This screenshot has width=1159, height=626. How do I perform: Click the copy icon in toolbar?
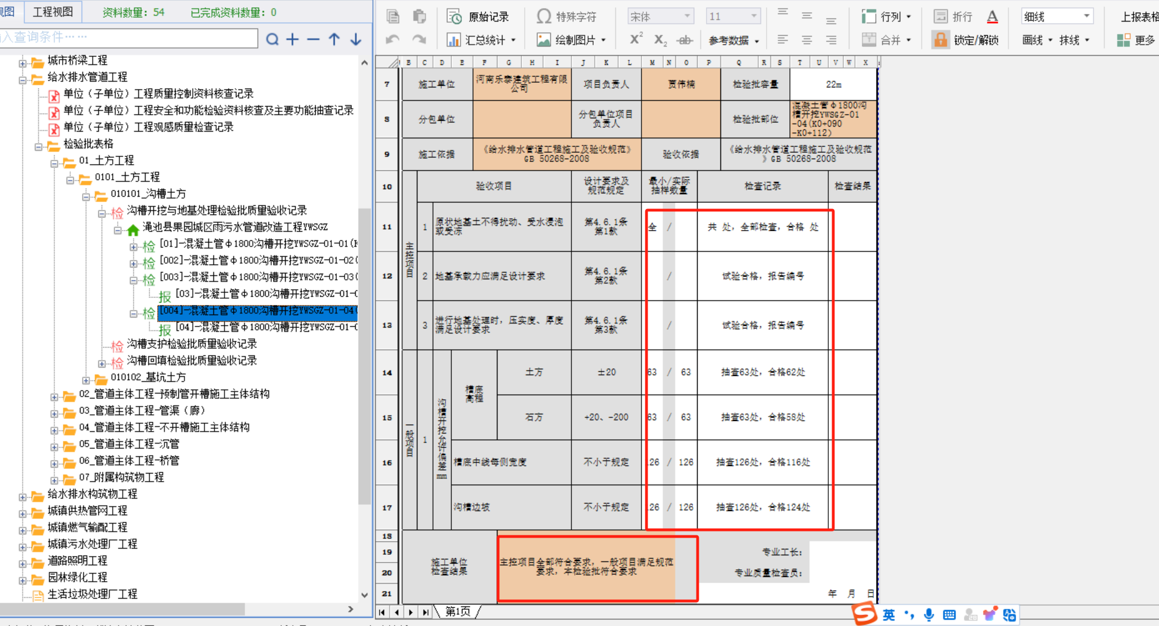pos(393,17)
